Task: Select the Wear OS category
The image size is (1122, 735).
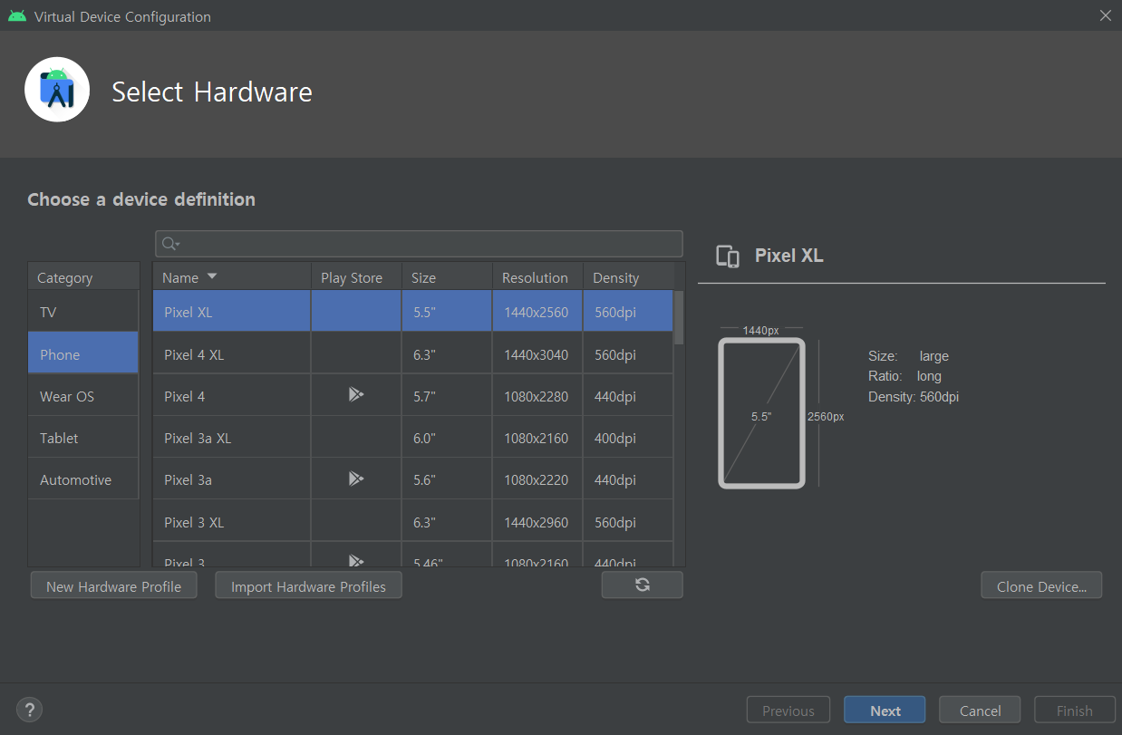Action: point(83,396)
